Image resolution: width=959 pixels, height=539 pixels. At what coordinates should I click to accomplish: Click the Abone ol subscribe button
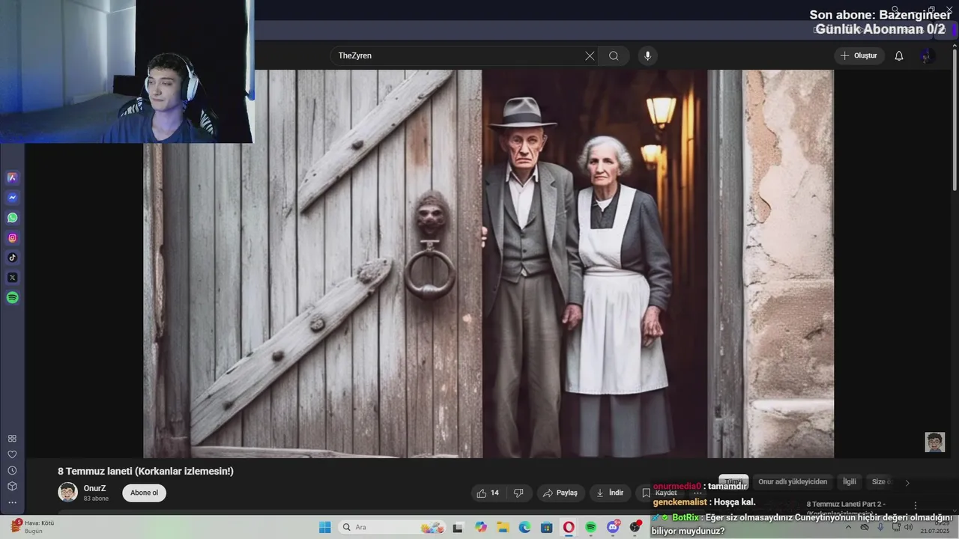(144, 493)
